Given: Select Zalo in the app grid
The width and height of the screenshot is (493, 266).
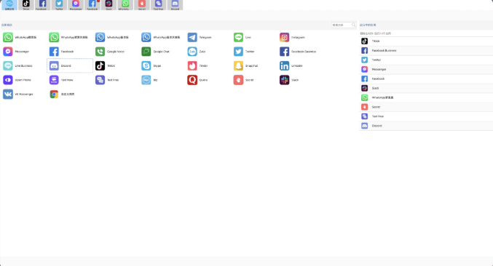Looking at the screenshot, I should [x=197, y=52].
